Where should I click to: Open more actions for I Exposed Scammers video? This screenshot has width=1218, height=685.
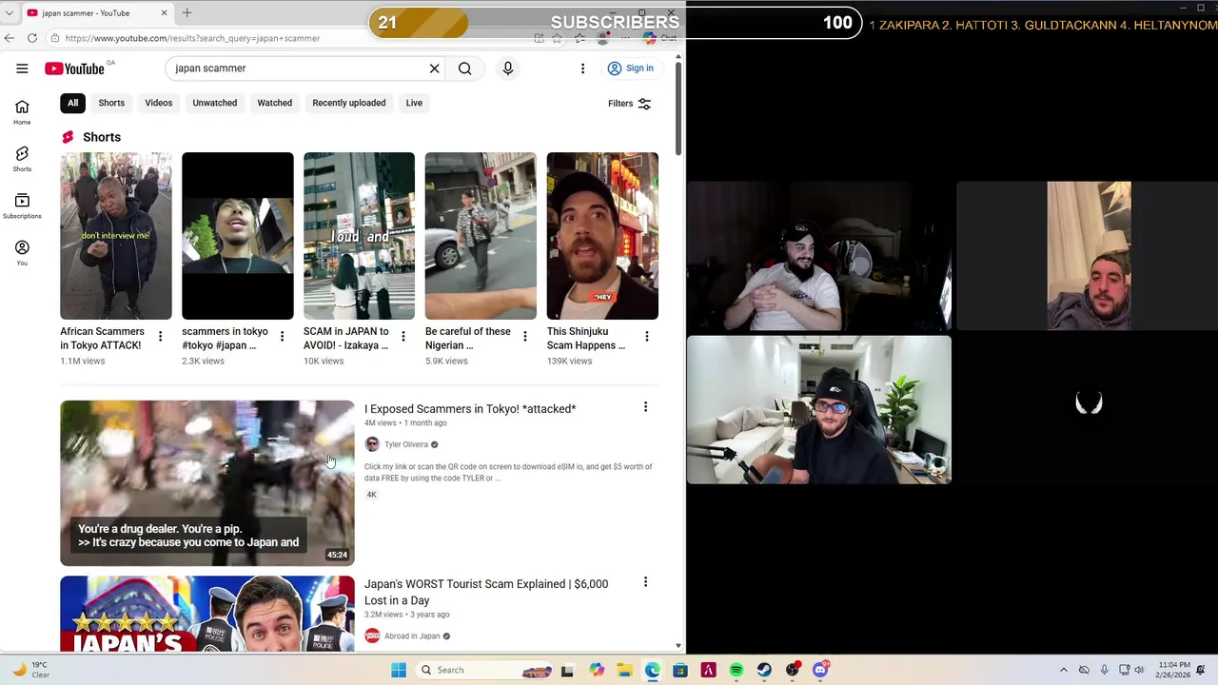point(645,407)
